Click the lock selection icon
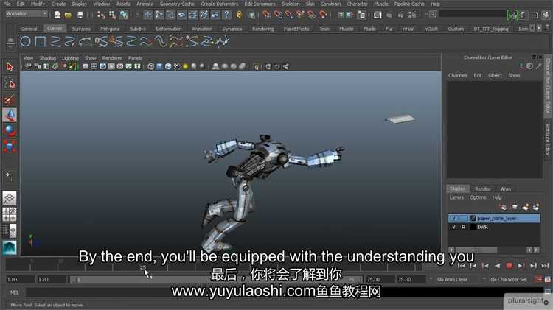The image size is (553, 310). 240,15
